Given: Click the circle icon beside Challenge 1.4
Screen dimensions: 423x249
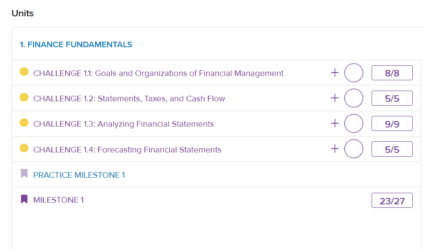Looking at the screenshot, I should pos(353,149).
